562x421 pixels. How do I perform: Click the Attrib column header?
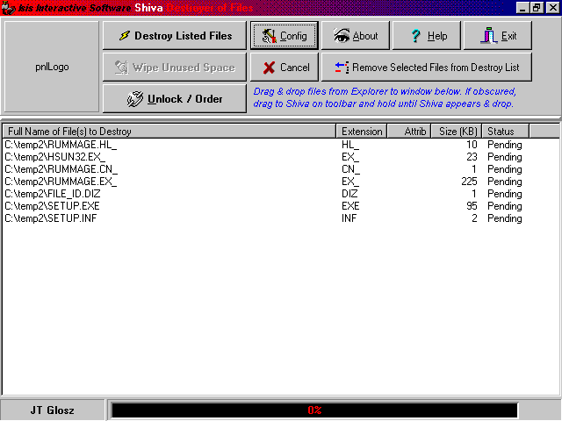408,132
